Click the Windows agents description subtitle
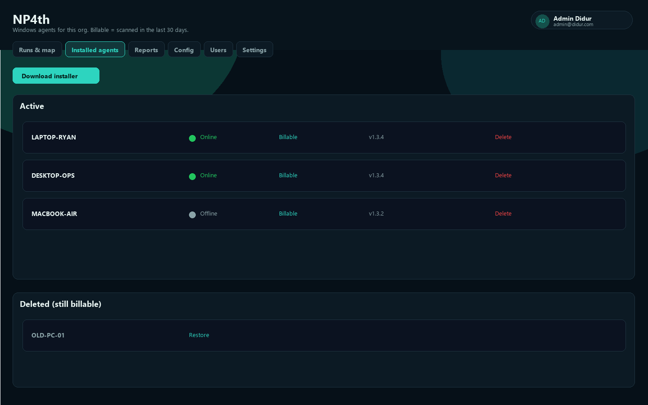Image resolution: width=648 pixels, height=405 pixels. (x=100, y=30)
